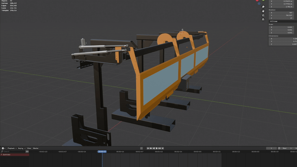Click the red X axis gizmo ball
This screenshot has width=297, height=167.
257,1
